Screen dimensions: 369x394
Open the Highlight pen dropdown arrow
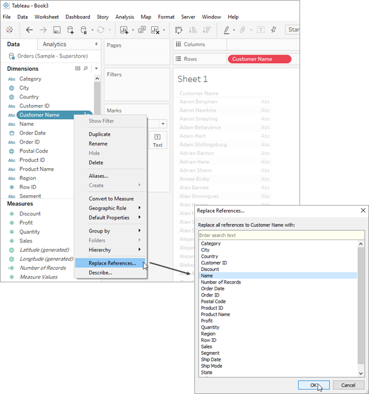pyautogui.click(x=234, y=30)
